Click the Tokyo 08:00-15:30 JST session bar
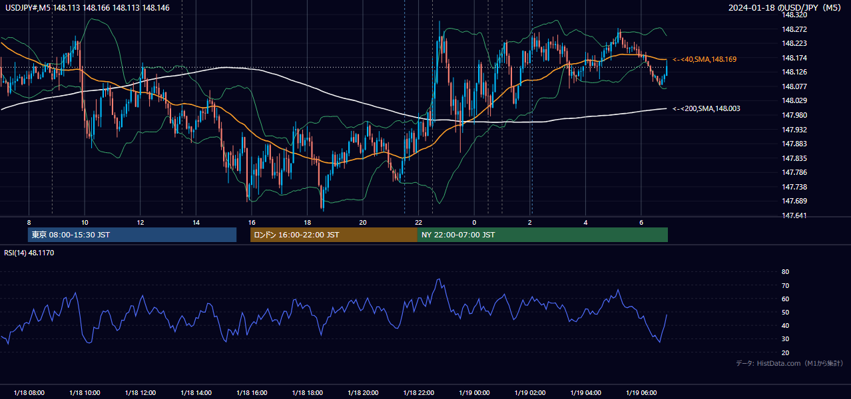This screenshot has width=851, height=399. tap(132, 235)
